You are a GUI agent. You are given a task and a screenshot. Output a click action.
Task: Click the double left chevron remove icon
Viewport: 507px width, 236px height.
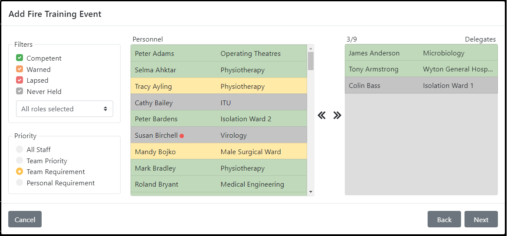tap(322, 115)
